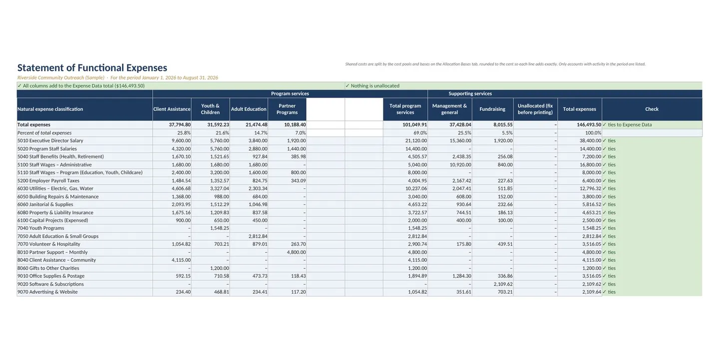719x359 pixels.
Task: Click the "Percent of total expenses" row label
Action: pos(44,133)
